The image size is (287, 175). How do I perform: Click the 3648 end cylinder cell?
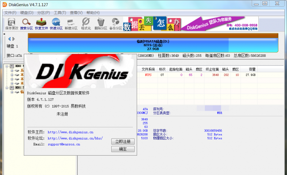[215, 75]
